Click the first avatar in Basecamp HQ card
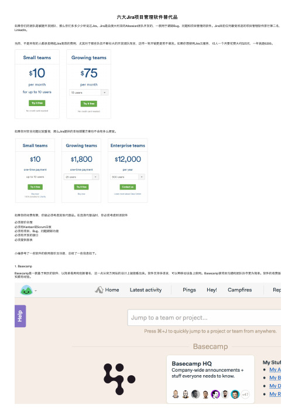 176,394
